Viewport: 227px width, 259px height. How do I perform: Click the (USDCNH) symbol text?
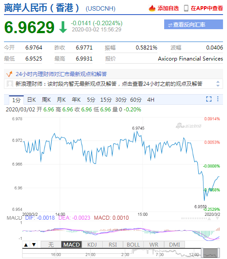[x=100, y=8]
